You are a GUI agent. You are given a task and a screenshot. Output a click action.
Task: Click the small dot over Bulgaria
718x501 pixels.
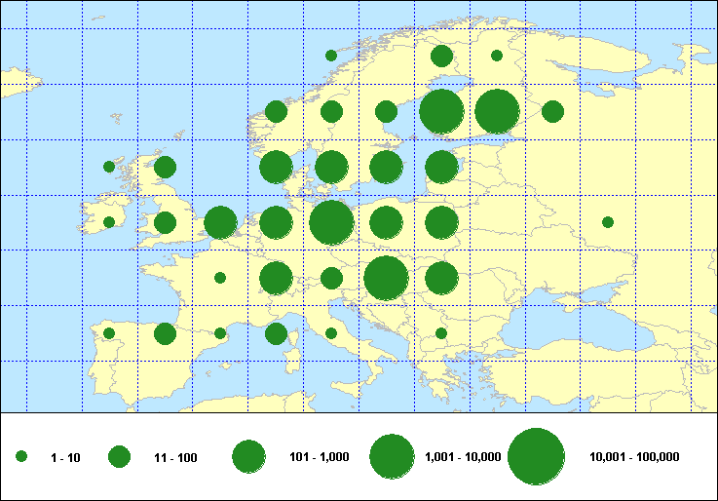(x=441, y=333)
